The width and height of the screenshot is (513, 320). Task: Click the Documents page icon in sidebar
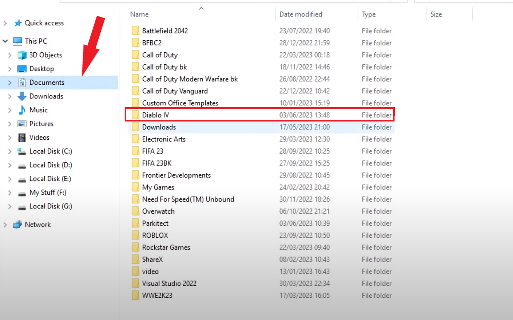(22, 83)
